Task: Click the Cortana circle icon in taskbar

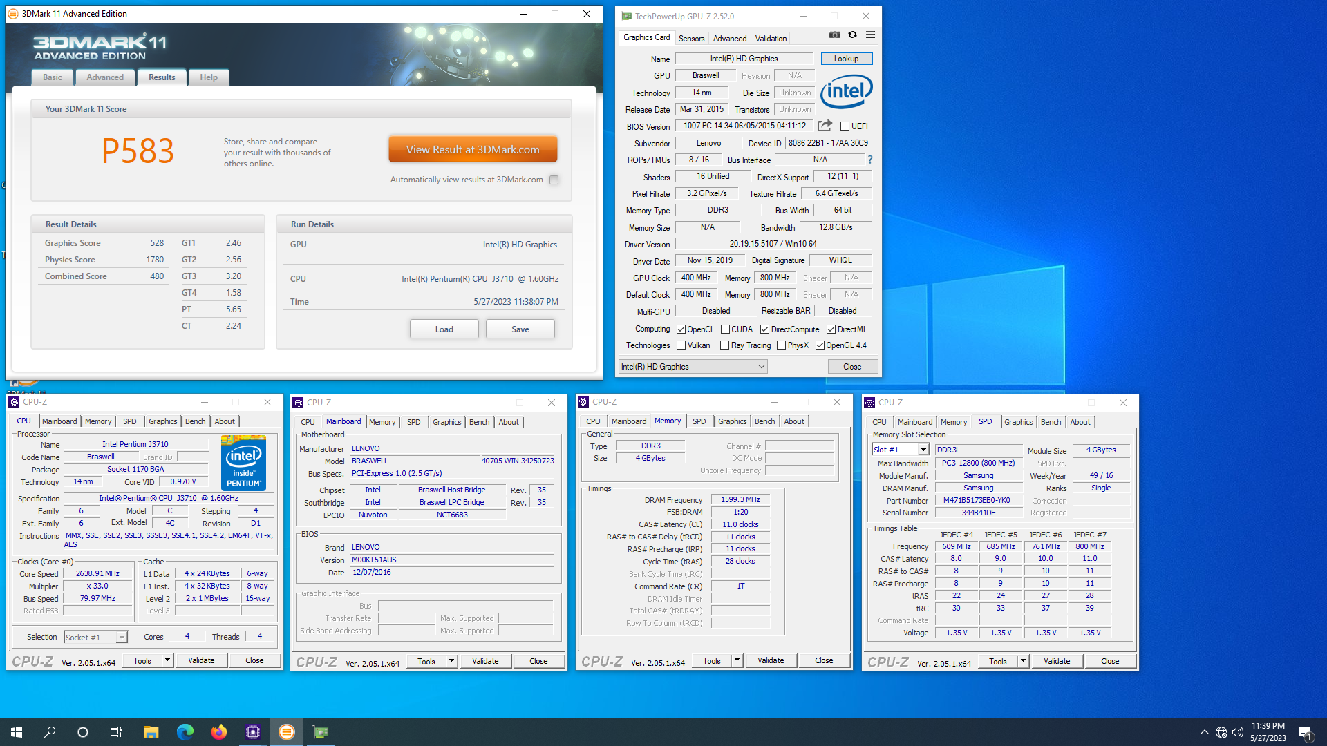Action: [83, 732]
